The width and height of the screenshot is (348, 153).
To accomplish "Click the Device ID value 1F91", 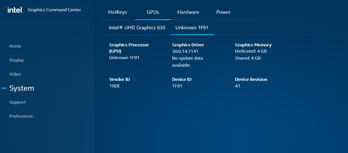I will point(176,86).
